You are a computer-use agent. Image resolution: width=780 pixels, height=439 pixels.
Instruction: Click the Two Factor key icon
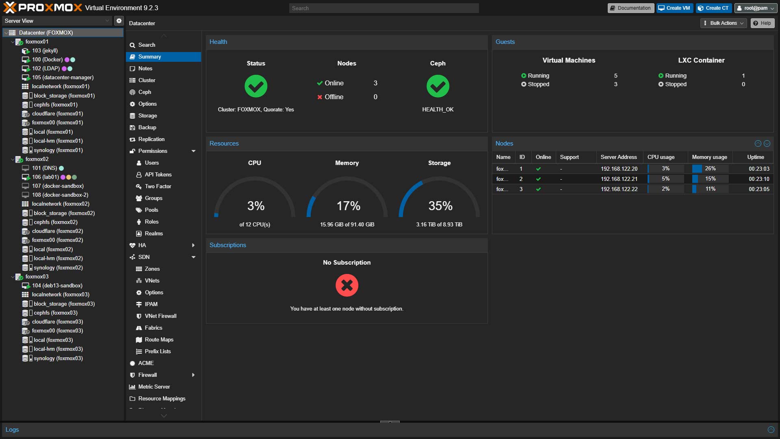tap(139, 187)
